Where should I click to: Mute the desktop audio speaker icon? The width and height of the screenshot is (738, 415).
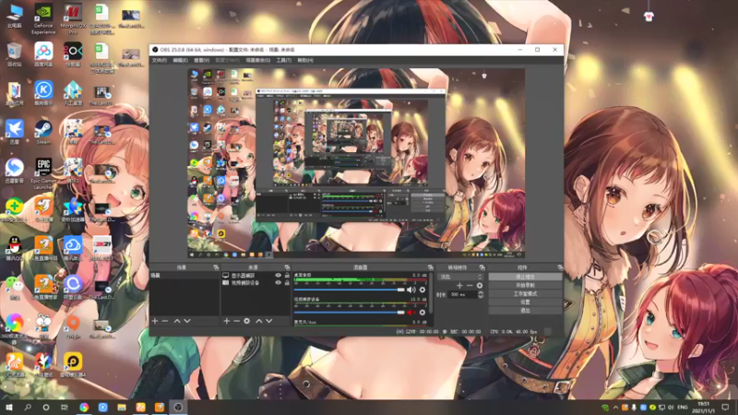(x=411, y=290)
